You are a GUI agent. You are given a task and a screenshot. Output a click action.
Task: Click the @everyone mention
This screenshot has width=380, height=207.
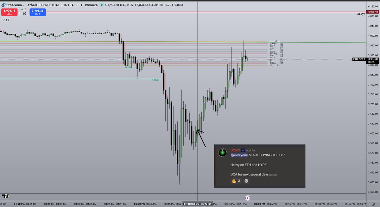[239, 155]
